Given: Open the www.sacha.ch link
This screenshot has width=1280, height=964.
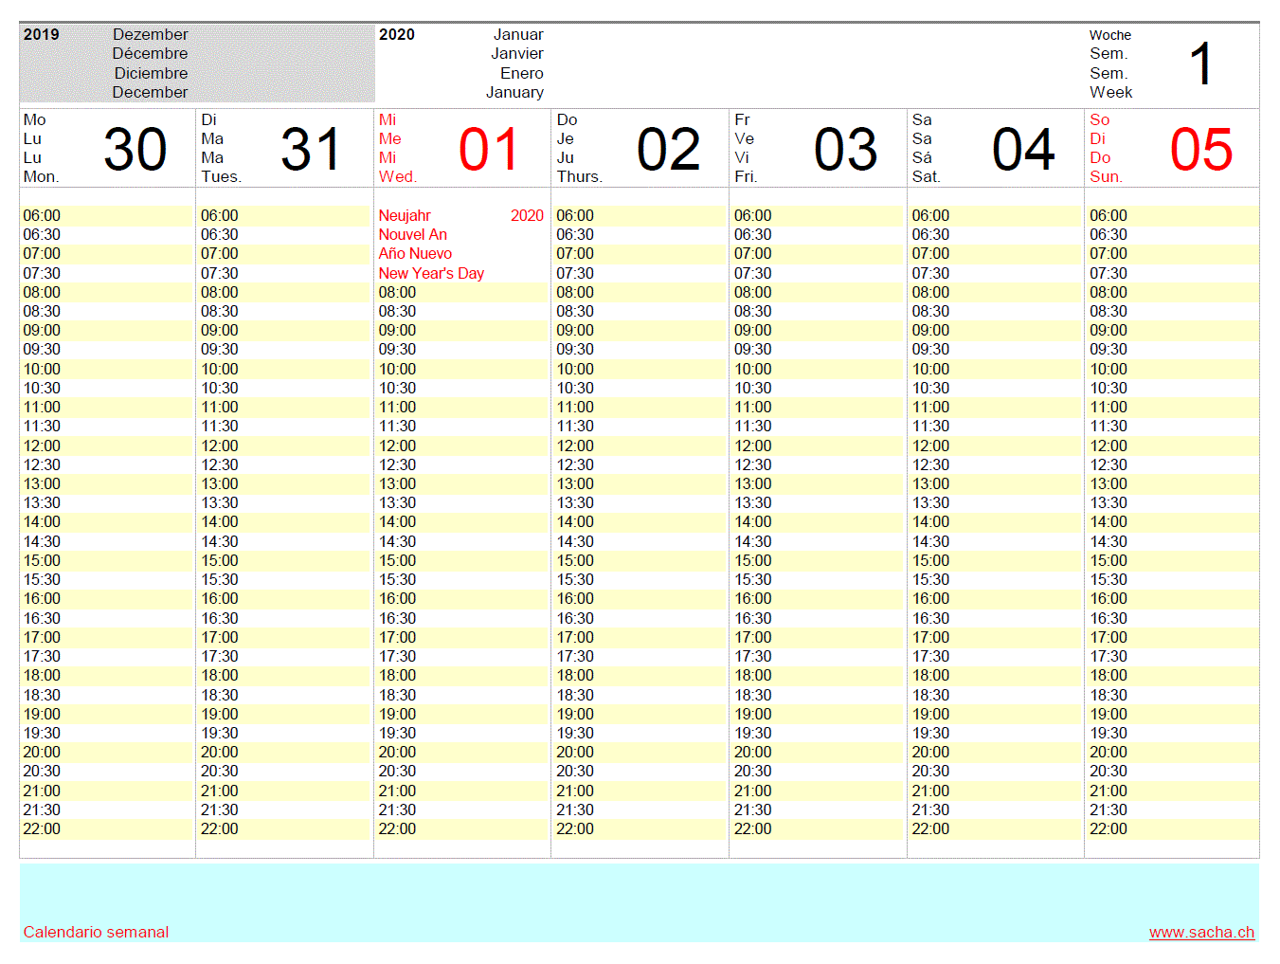Looking at the screenshot, I should [1201, 933].
